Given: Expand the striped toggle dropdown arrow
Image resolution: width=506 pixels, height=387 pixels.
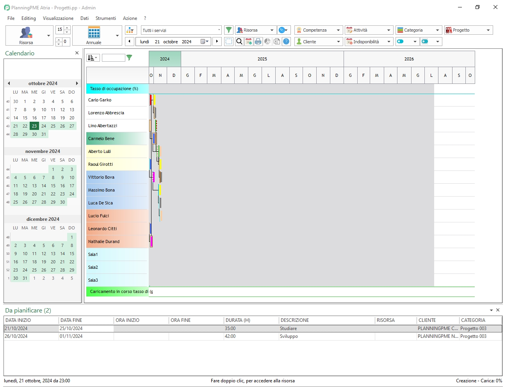Looking at the screenshot, I should point(438,41).
